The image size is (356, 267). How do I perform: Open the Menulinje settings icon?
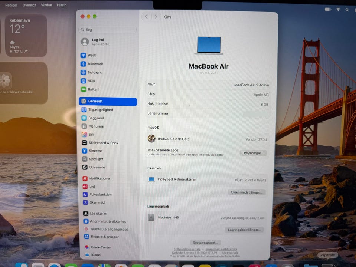[x=84, y=126]
